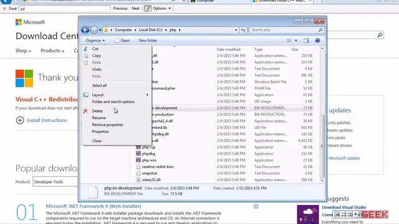Click the ssleay32.dll file icon

click(x=138, y=180)
